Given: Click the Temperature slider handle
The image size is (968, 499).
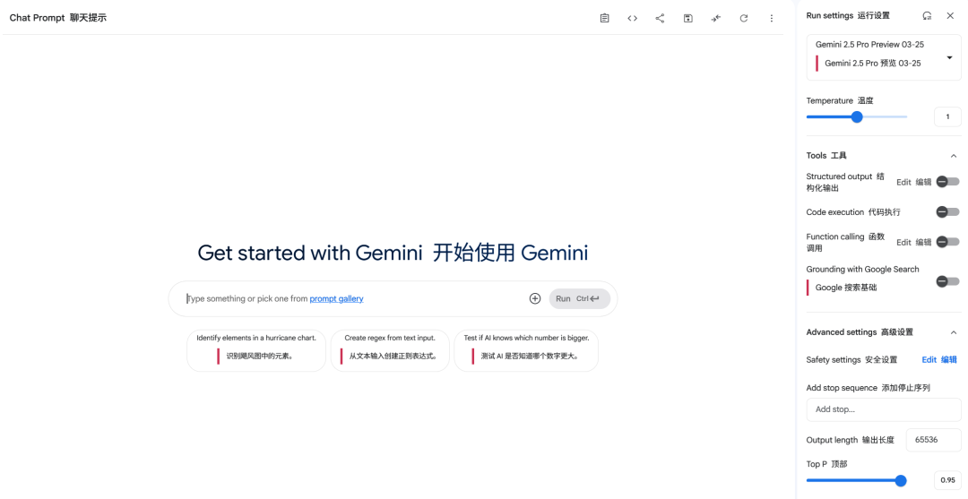Looking at the screenshot, I should coord(857,116).
